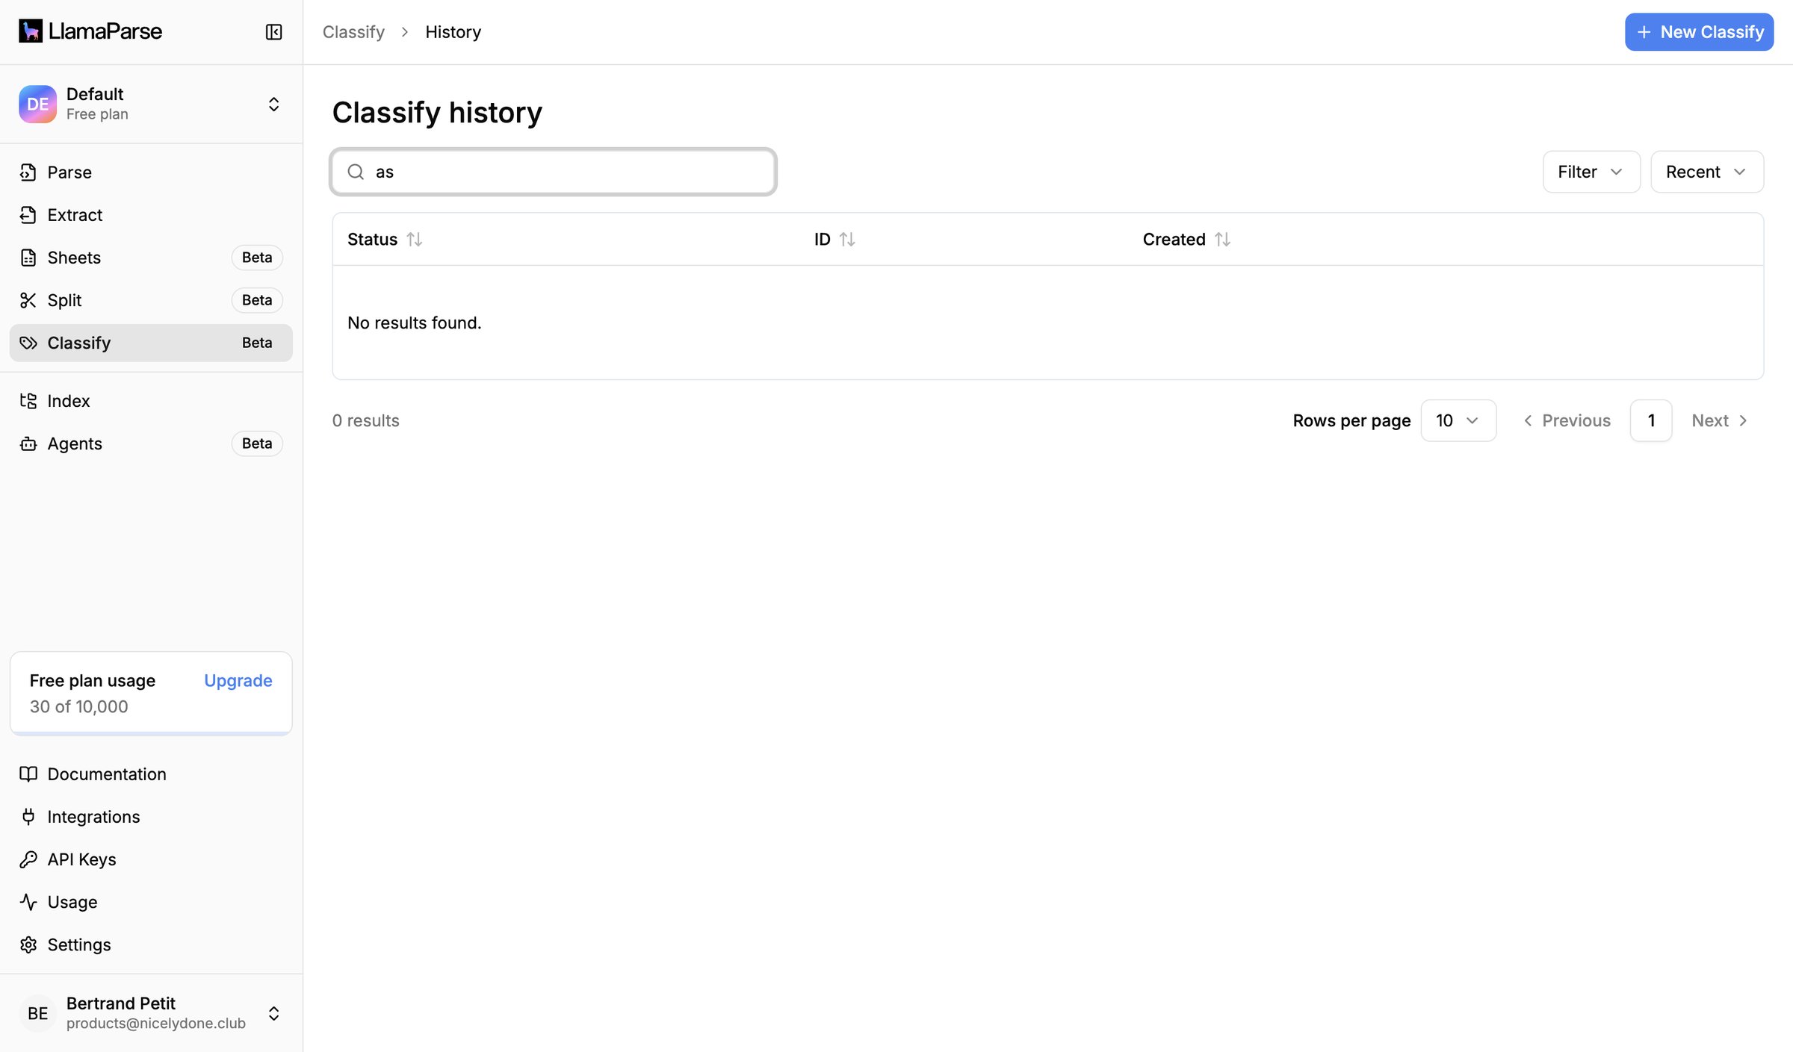Viewport: 1793px width, 1052px height.
Task: Sort by Status column arrows
Action: click(415, 239)
